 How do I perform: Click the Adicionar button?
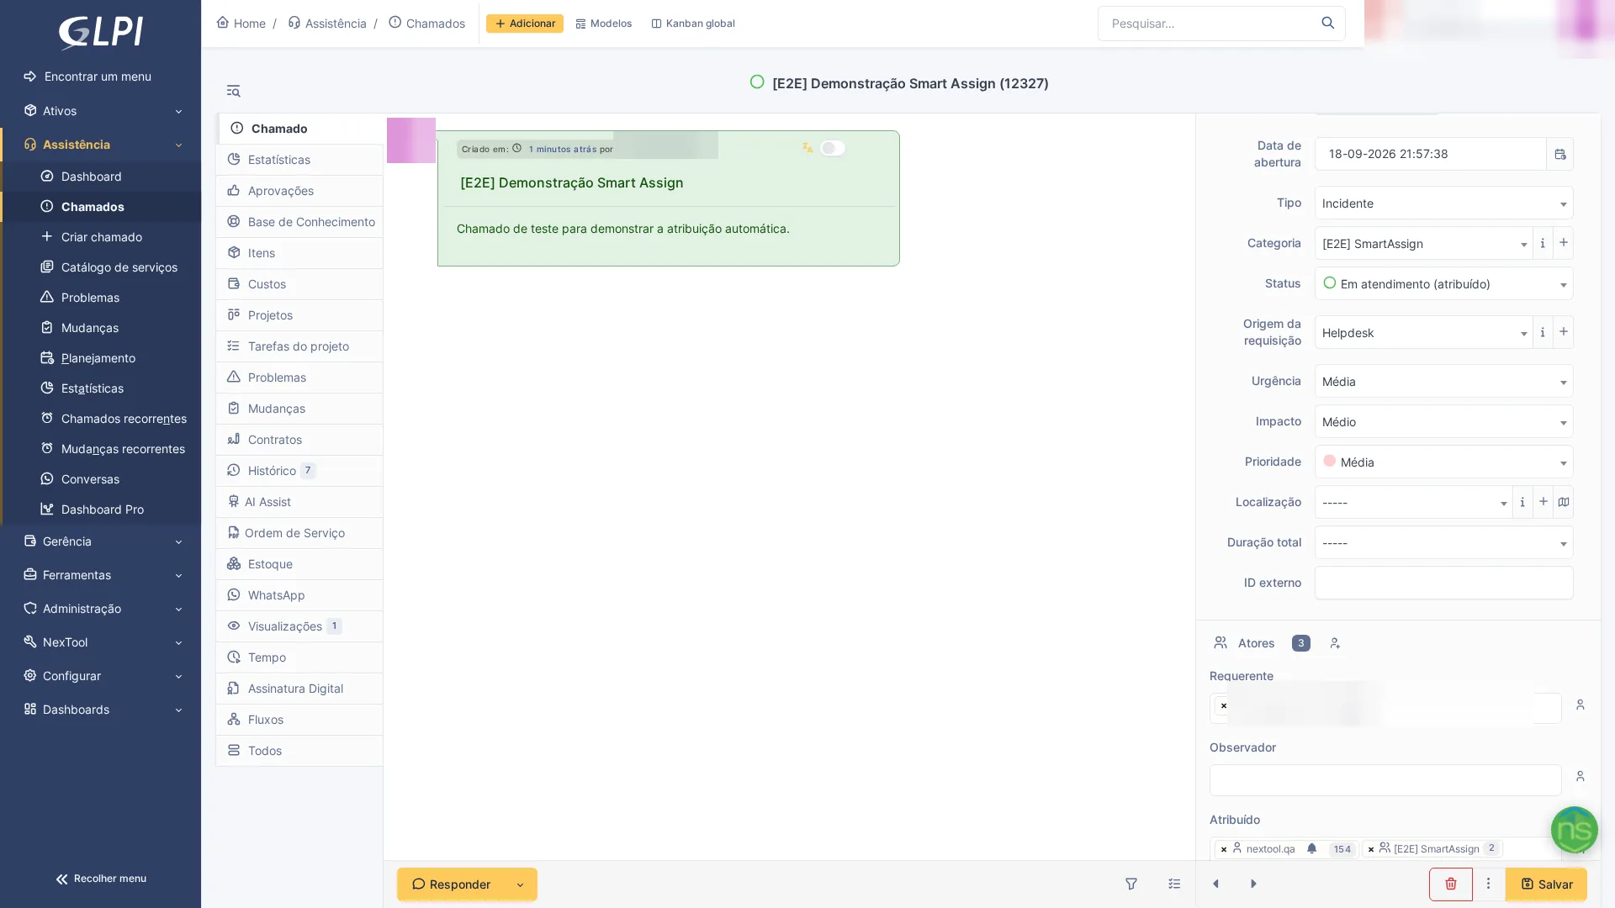point(524,24)
